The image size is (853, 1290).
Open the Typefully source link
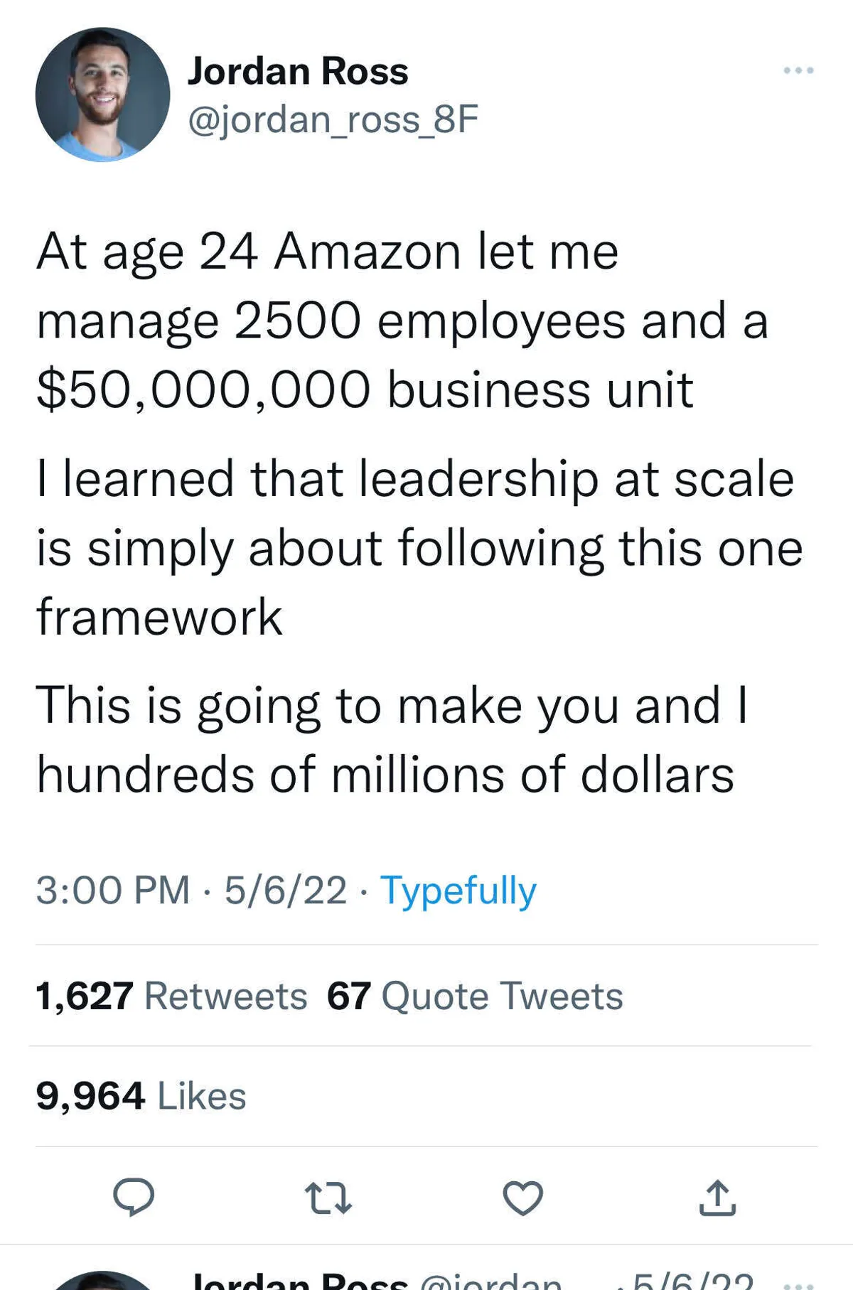(x=458, y=890)
